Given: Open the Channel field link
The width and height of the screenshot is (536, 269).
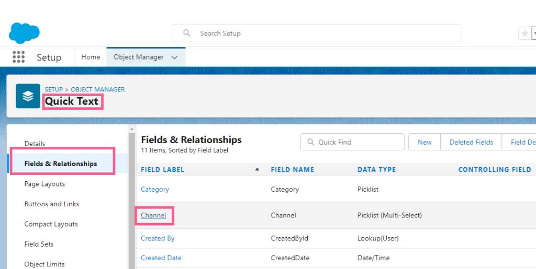Looking at the screenshot, I should (x=153, y=215).
